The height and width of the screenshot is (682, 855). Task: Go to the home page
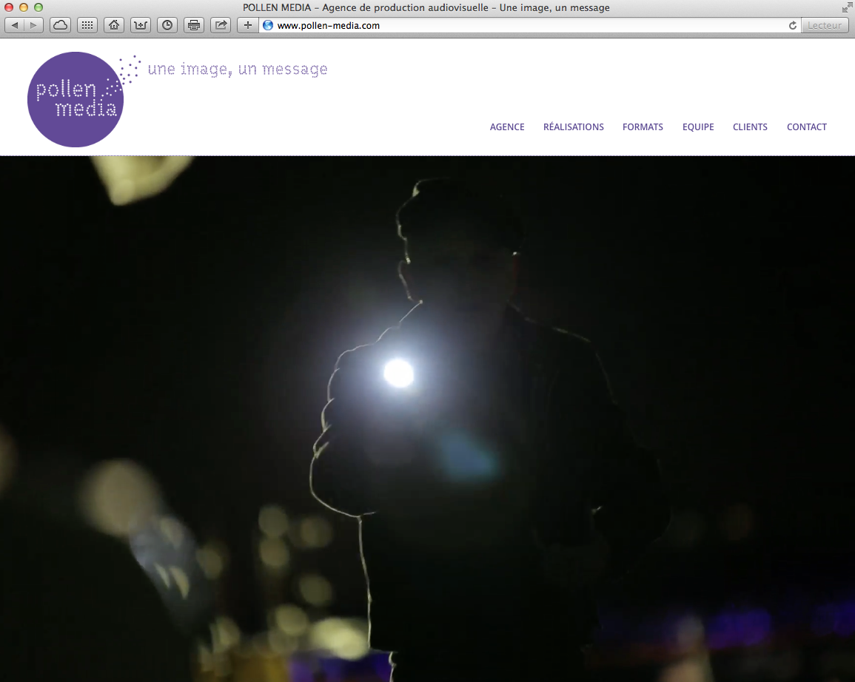(x=114, y=25)
